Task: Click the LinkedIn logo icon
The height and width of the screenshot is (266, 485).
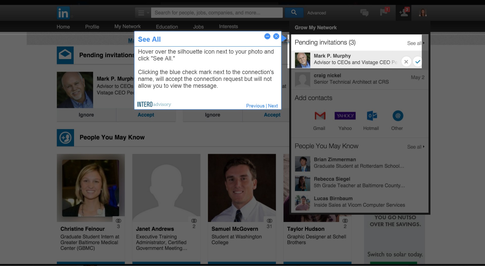Action: (x=63, y=13)
